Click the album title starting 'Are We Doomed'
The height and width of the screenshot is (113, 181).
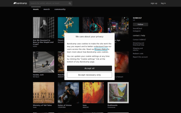click(x=43, y=42)
